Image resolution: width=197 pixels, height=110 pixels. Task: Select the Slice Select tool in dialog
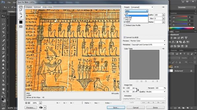[21, 10]
